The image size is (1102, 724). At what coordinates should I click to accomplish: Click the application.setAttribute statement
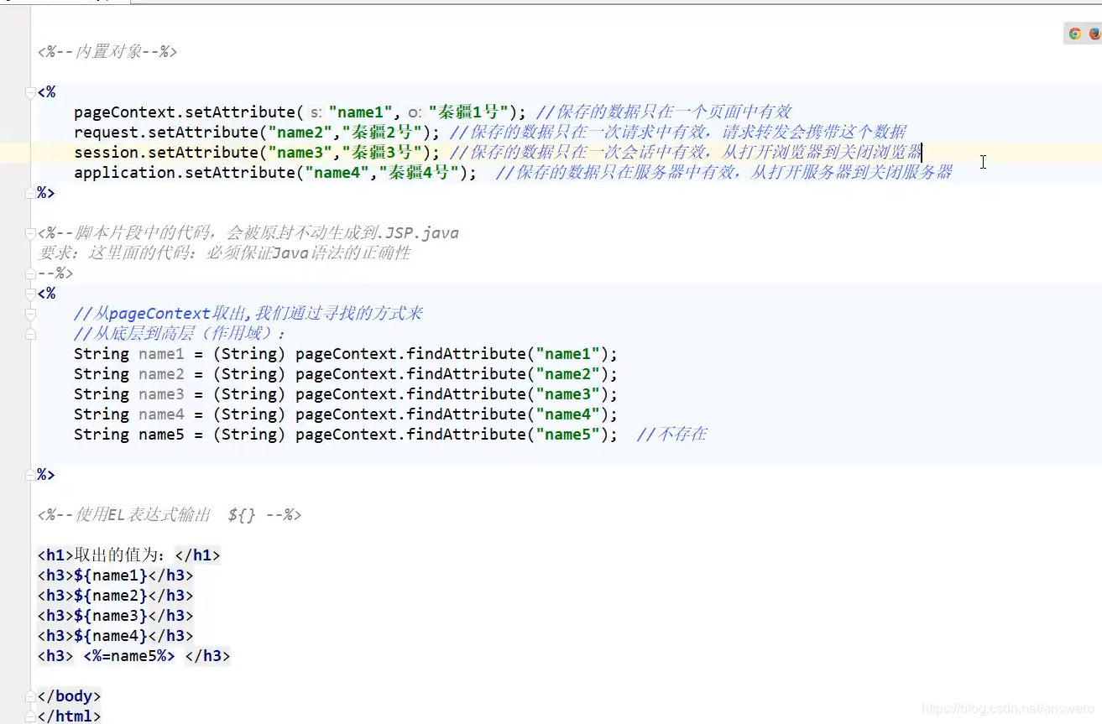click(275, 173)
